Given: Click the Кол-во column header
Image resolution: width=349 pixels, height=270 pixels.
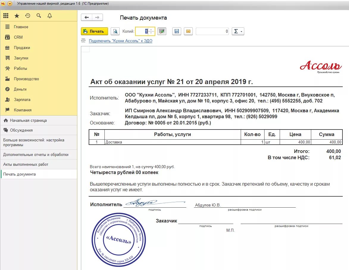Looking at the screenshot, I should (x=252, y=135).
